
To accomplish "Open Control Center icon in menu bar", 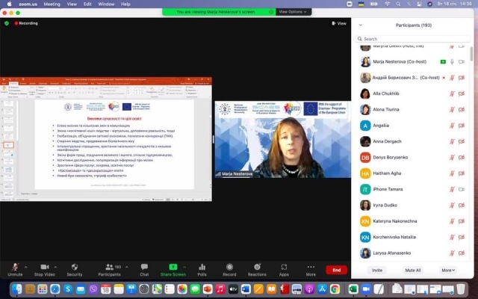I will coord(420,4).
